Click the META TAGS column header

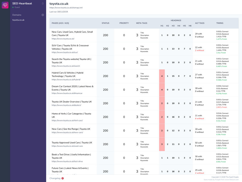pyautogui.click(x=141, y=23)
